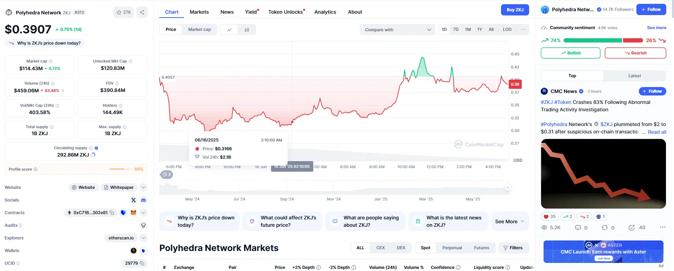Open Market cap info tooltip icon

[x=51, y=61]
